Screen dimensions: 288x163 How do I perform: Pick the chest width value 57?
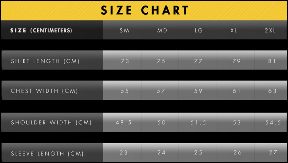tap(161, 91)
